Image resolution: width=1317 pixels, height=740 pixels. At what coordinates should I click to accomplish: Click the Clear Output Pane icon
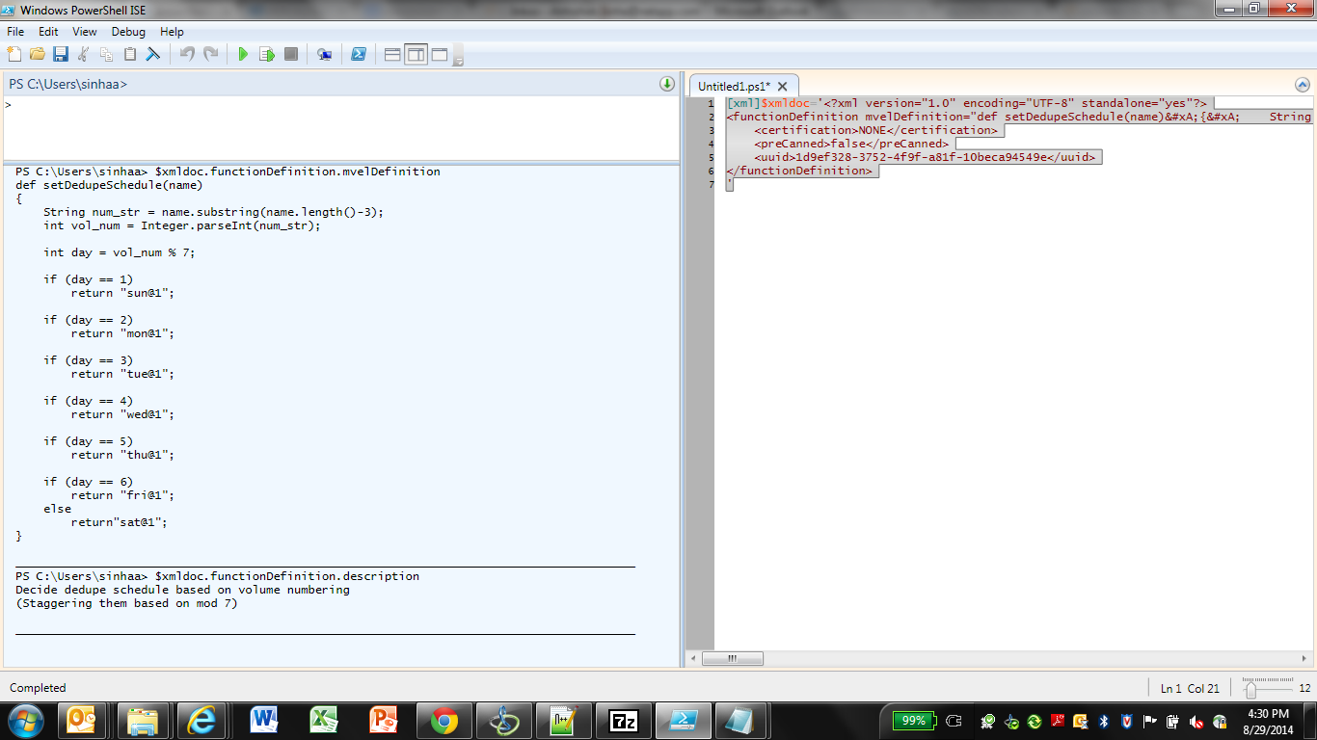pos(152,54)
